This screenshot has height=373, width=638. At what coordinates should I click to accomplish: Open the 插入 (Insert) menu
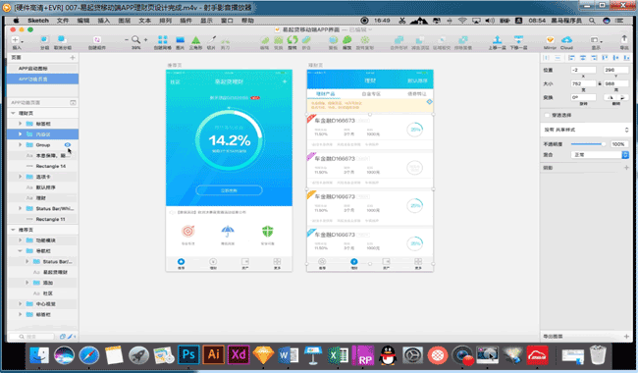(x=104, y=21)
